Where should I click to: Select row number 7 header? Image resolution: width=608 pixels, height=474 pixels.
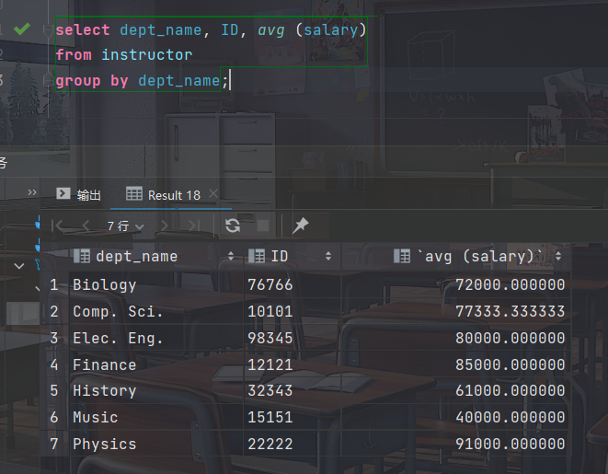click(54, 445)
